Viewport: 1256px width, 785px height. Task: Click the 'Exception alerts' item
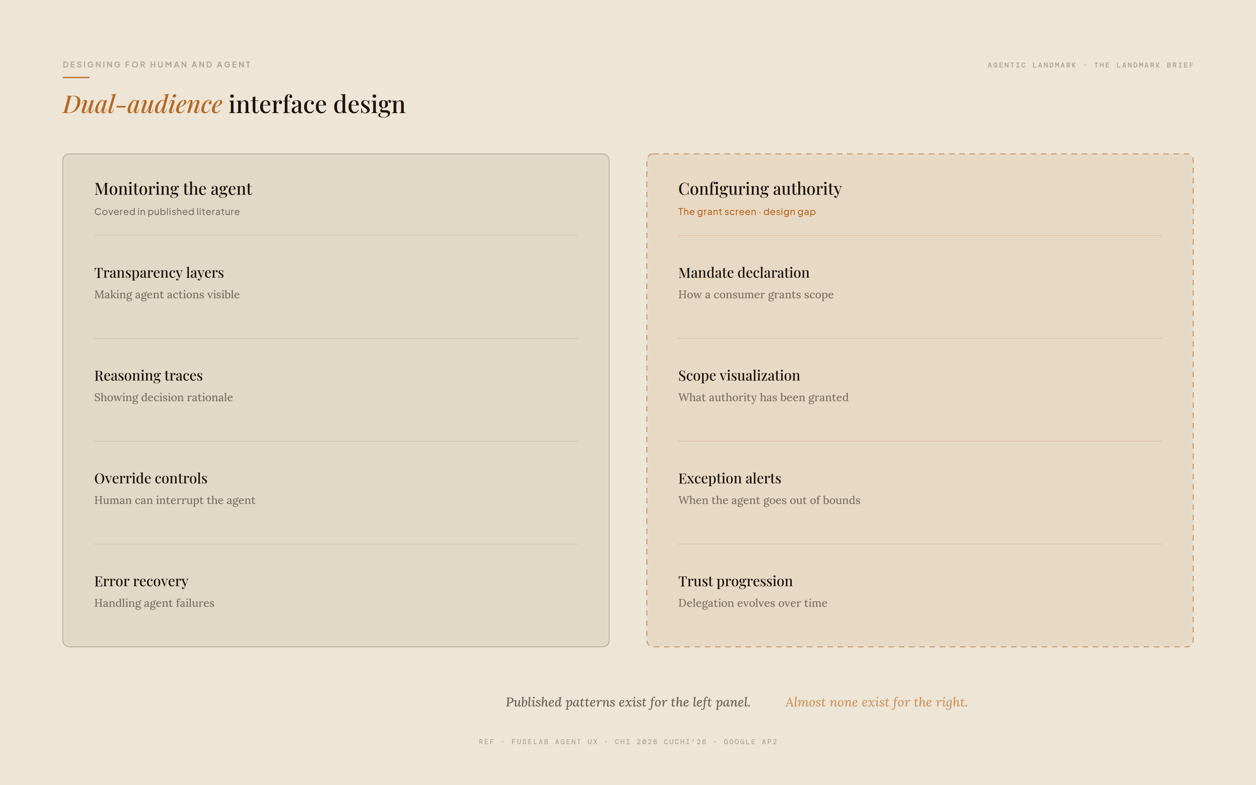[730, 479]
